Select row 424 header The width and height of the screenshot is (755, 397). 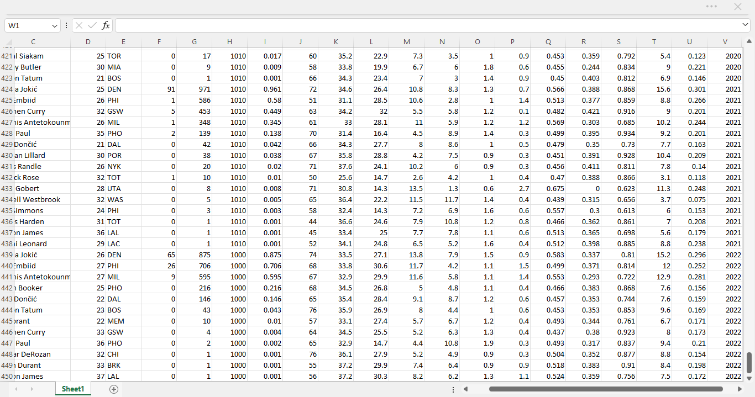(x=7, y=89)
